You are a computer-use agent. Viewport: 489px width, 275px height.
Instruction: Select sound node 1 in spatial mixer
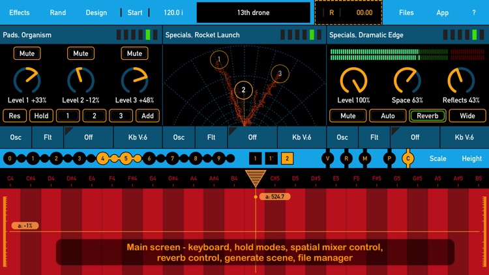pos(219,59)
